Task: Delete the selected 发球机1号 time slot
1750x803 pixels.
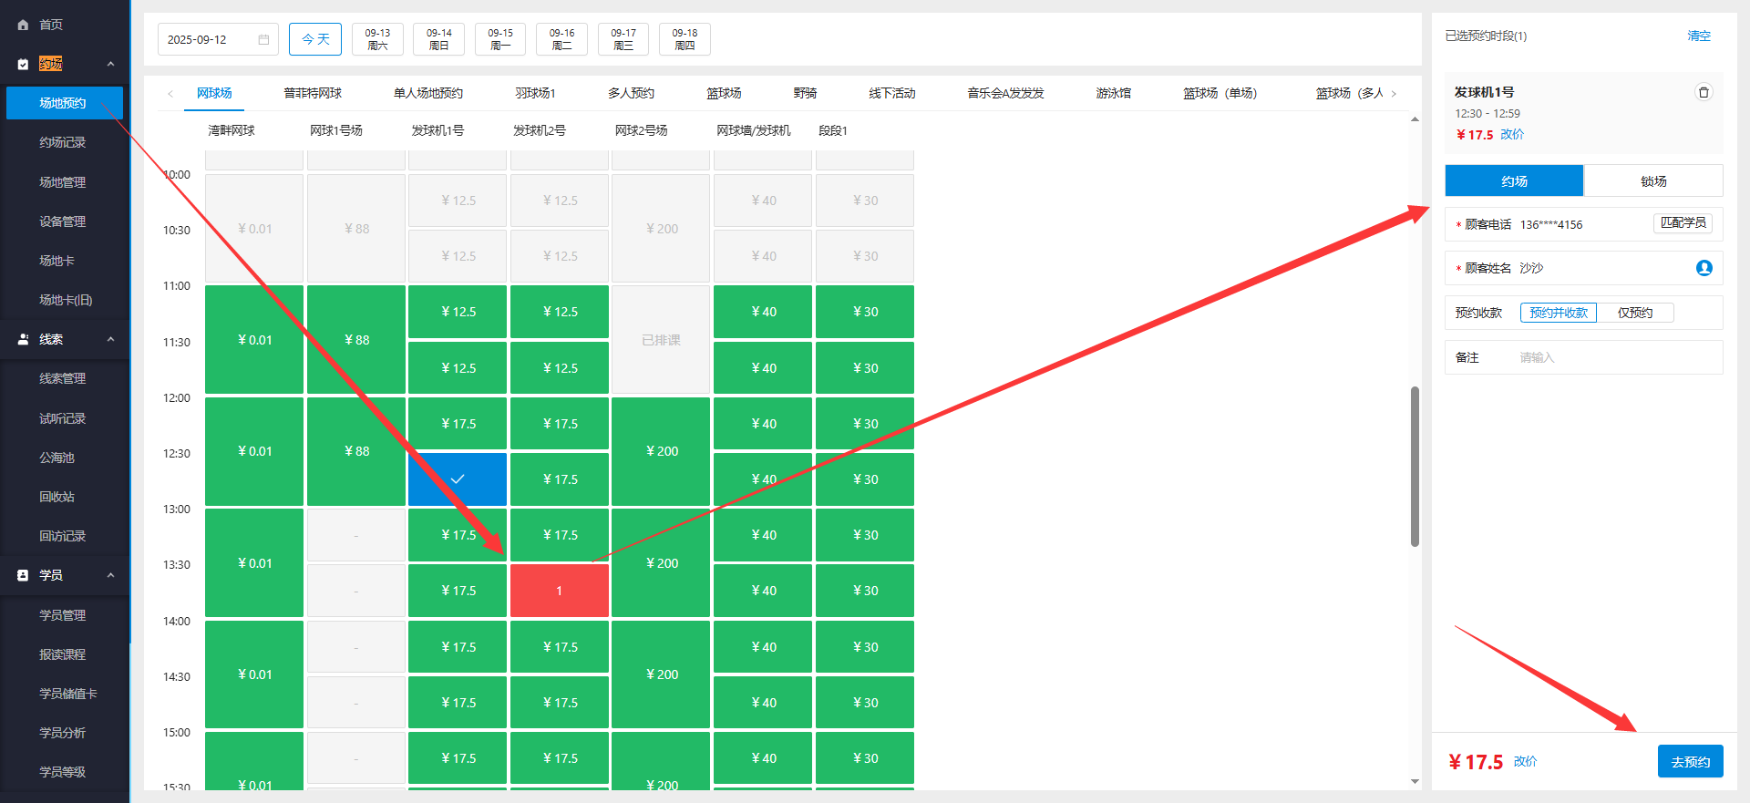Action: coord(1703,92)
